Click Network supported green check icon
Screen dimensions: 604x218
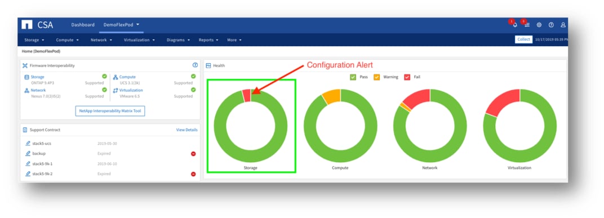[x=104, y=90]
